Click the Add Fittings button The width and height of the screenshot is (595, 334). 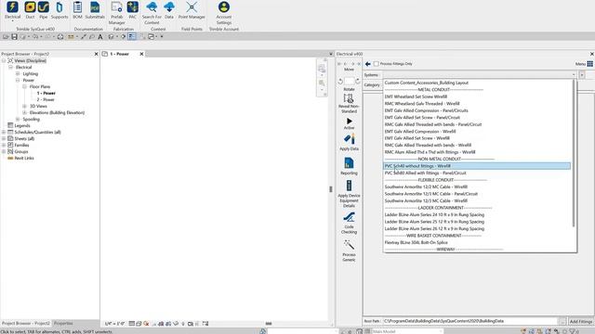[581, 321]
